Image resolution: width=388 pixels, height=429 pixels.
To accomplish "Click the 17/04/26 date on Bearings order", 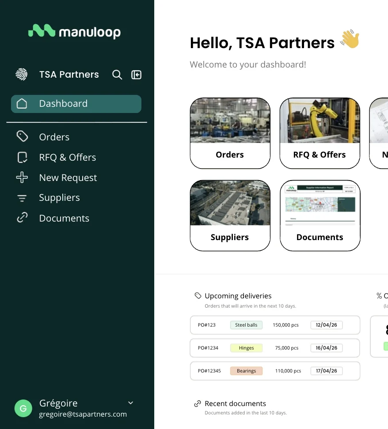I will pyautogui.click(x=326, y=371).
